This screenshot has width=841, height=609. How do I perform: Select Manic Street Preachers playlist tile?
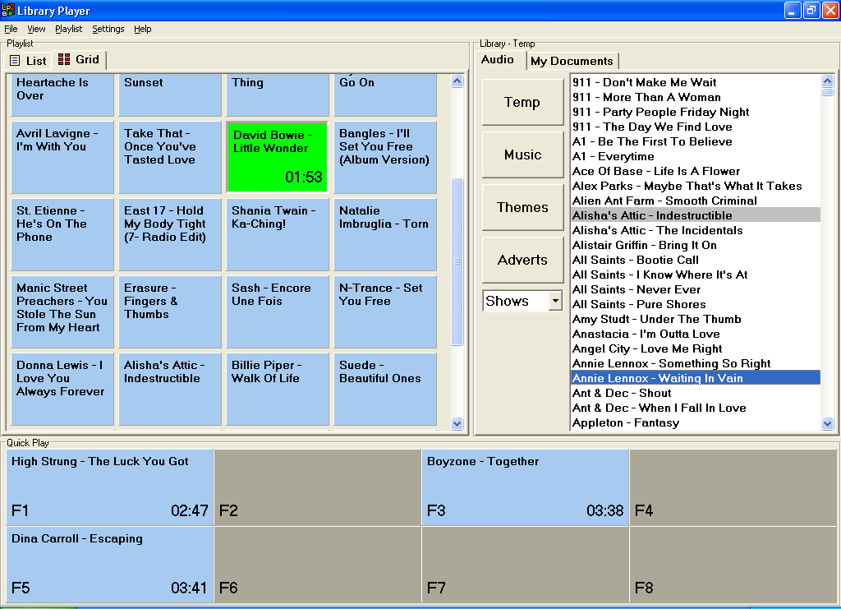coord(62,311)
